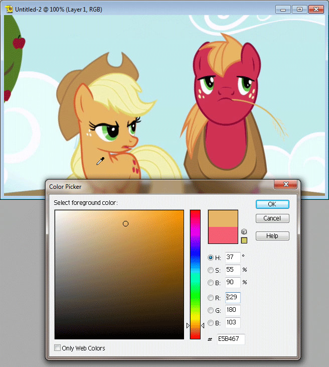
Task: Select the S saturation radio button
Action: 211,270
